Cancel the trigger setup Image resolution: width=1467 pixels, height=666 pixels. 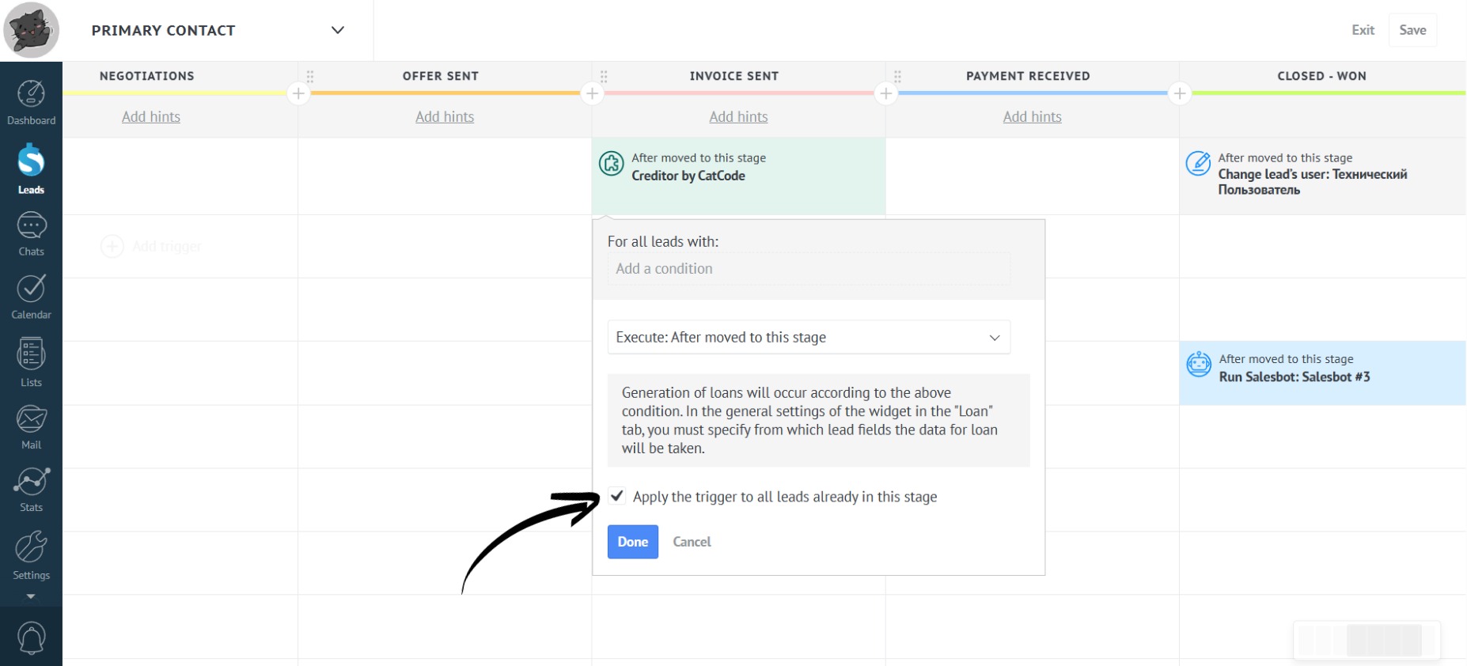692,542
